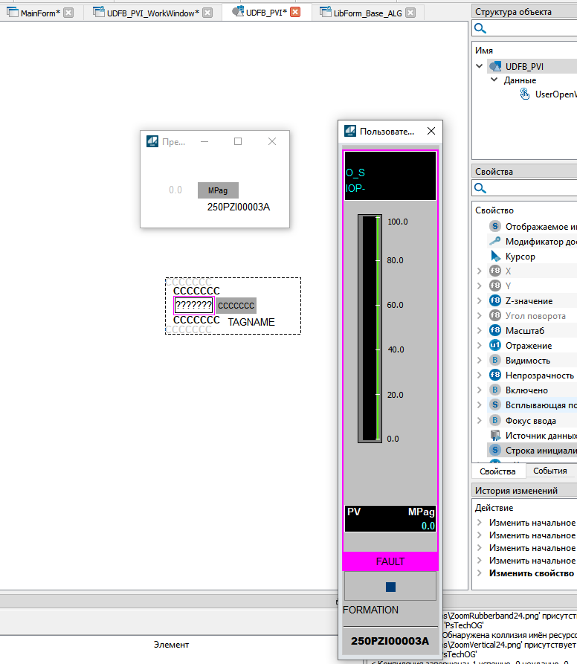Viewport: 577px width, 664px height.
Task: Click the UserOpenWindow hand icon in object tree
Action: click(525, 94)
